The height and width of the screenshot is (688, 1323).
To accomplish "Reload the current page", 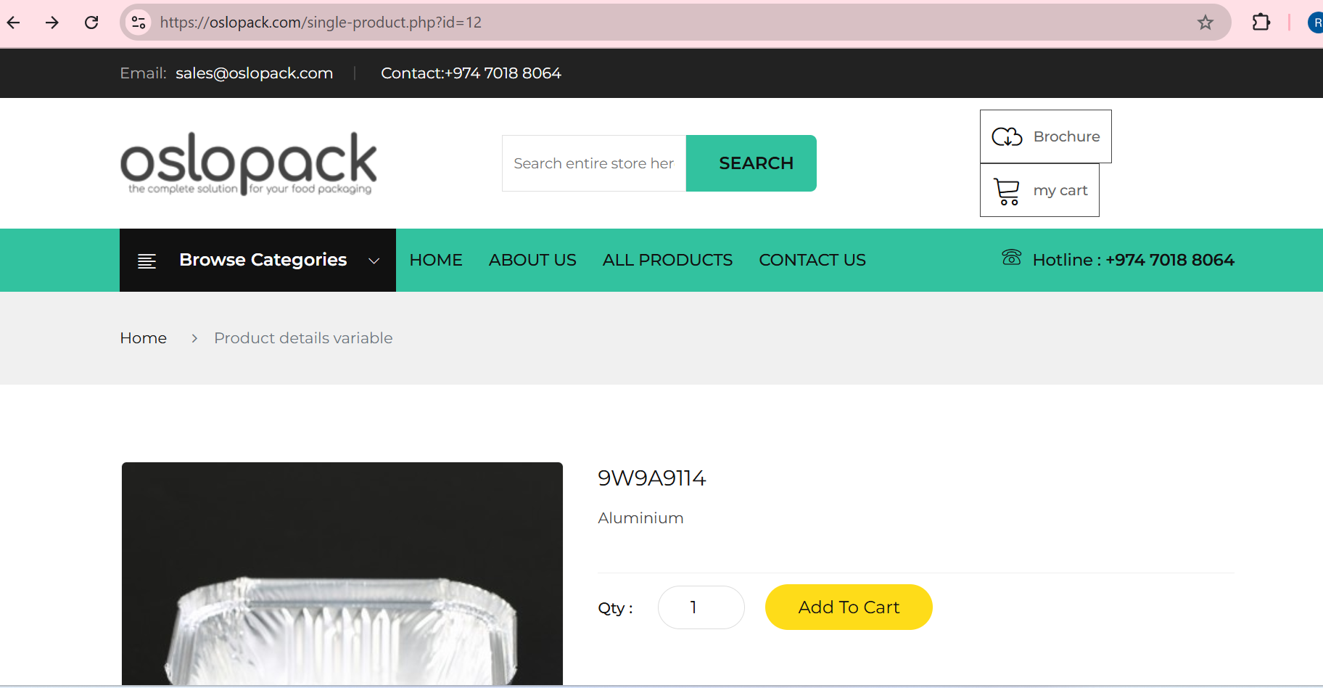I will [x=92, y=22].
